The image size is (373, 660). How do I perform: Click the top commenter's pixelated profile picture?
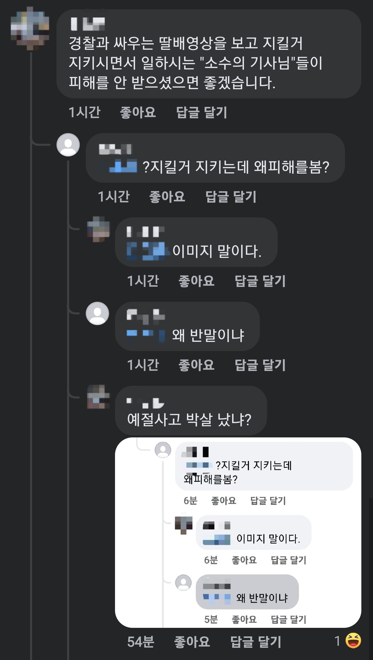point(30,28)
